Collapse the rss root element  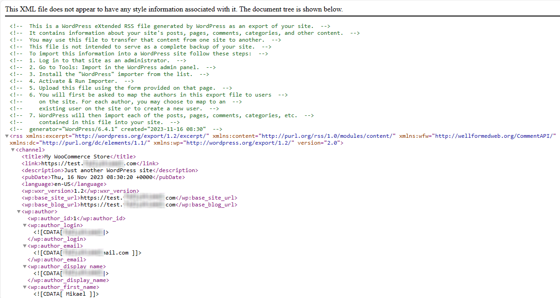point(7,136)
